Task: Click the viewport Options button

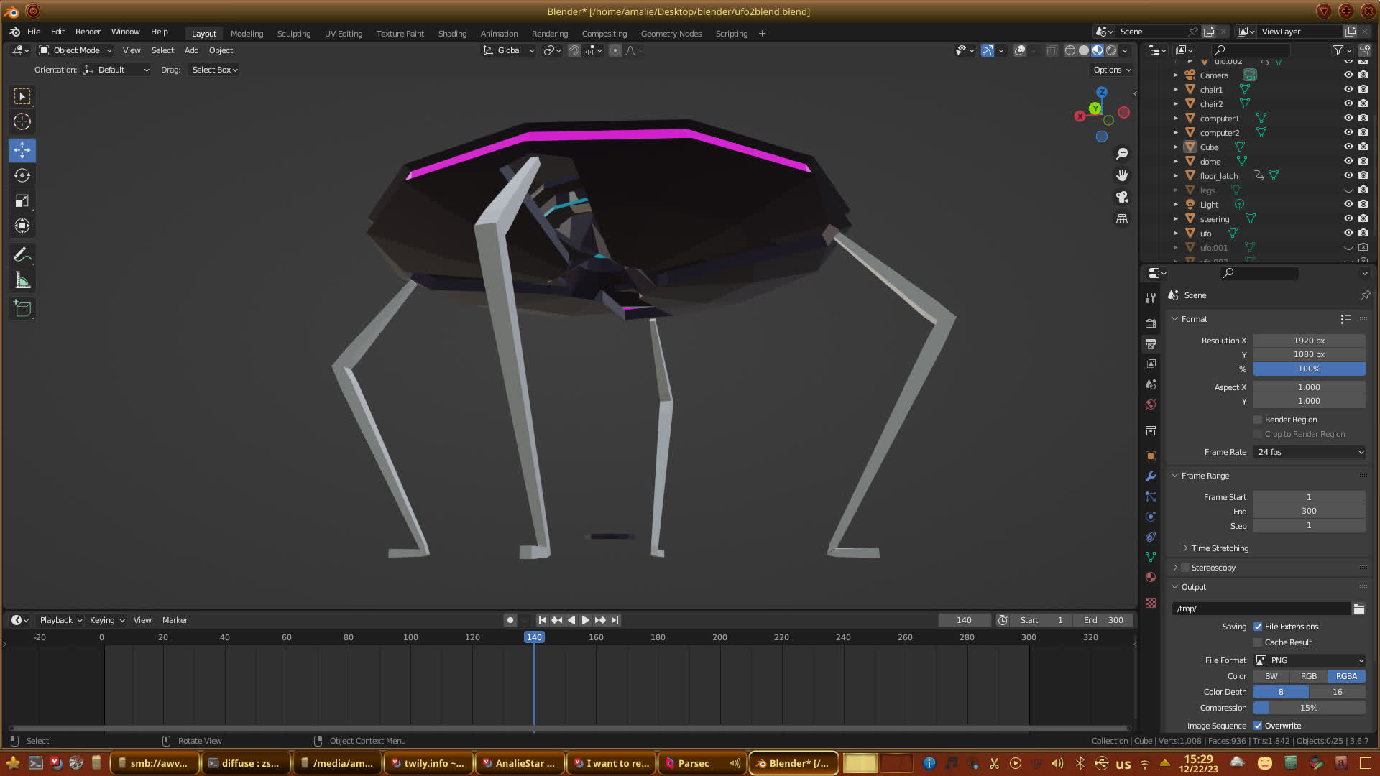Action: (x=1112, y=70)
